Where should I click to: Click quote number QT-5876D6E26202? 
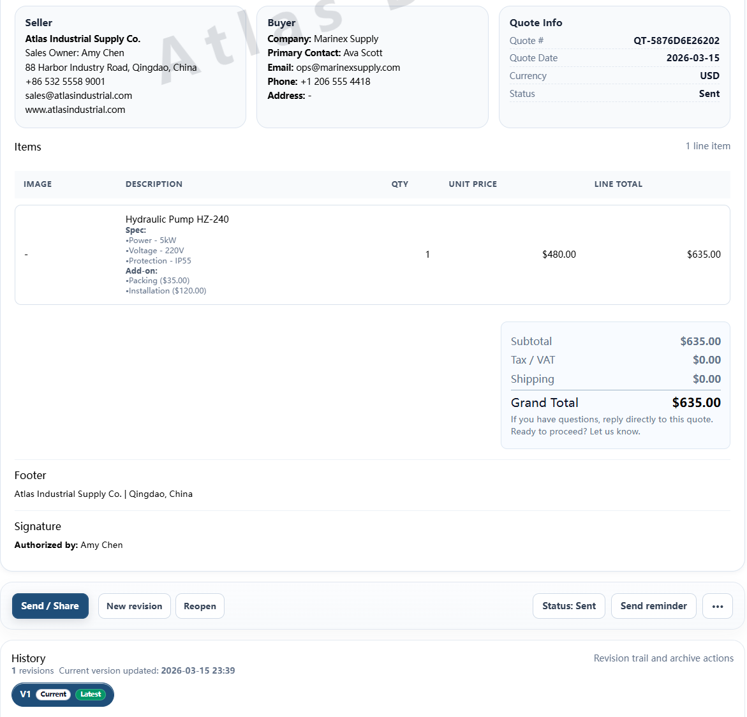(676, 40)
